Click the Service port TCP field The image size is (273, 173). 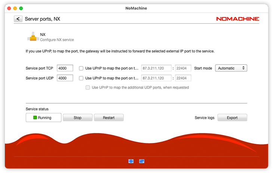(x=65, y=68)
